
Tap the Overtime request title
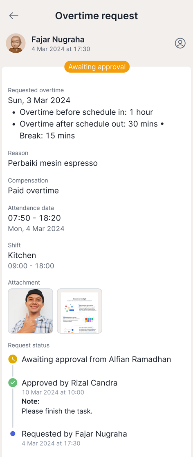click(x=96, y=16)
